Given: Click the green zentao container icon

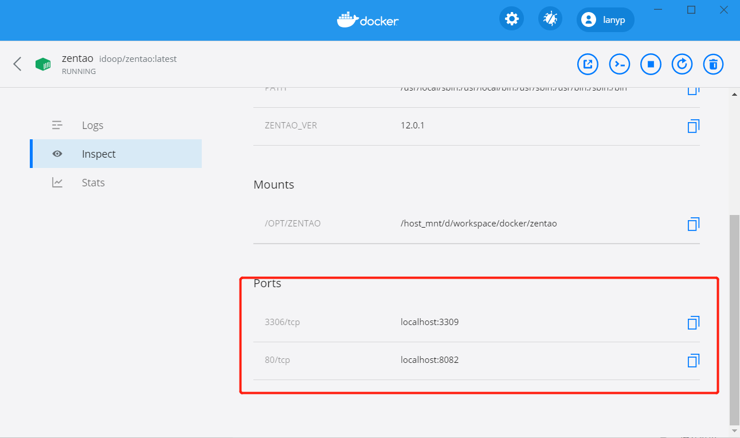Looking at the screenshot, I should (x=42, y=64).
